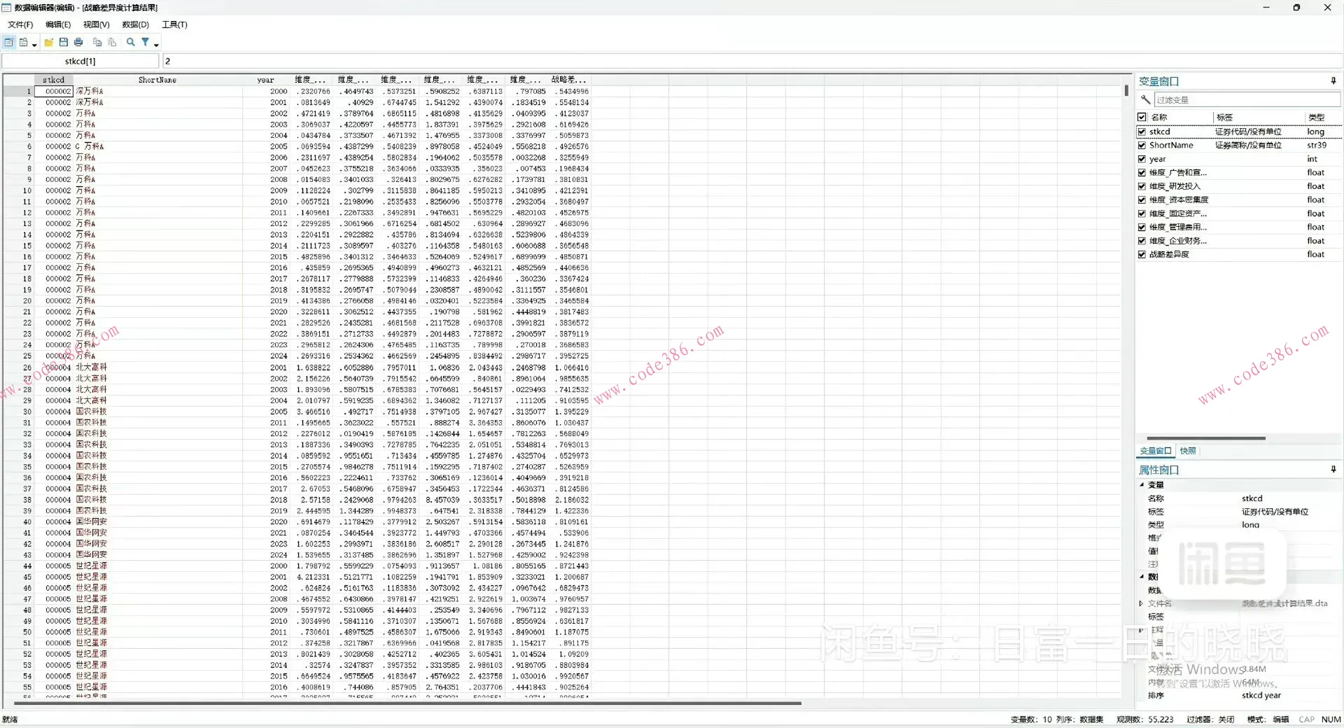Click the data grid vertical scrollbar thumb
The height and width of the screenshot is (728, 1344).
(1126, 90)
